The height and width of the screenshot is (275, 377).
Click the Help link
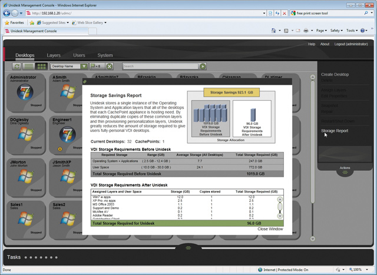point(312,44)
